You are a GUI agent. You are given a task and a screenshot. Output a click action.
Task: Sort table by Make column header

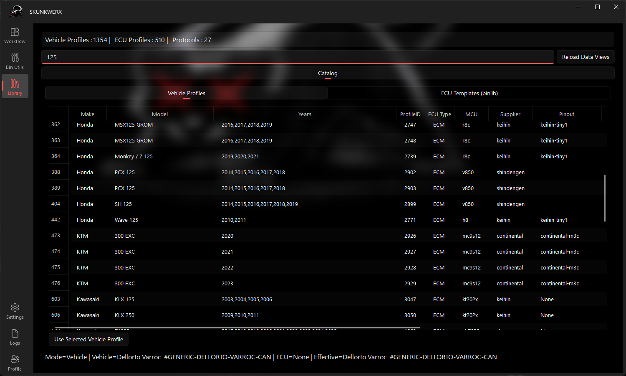(88, 114)
